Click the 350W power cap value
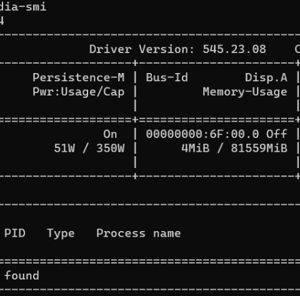 111,148
